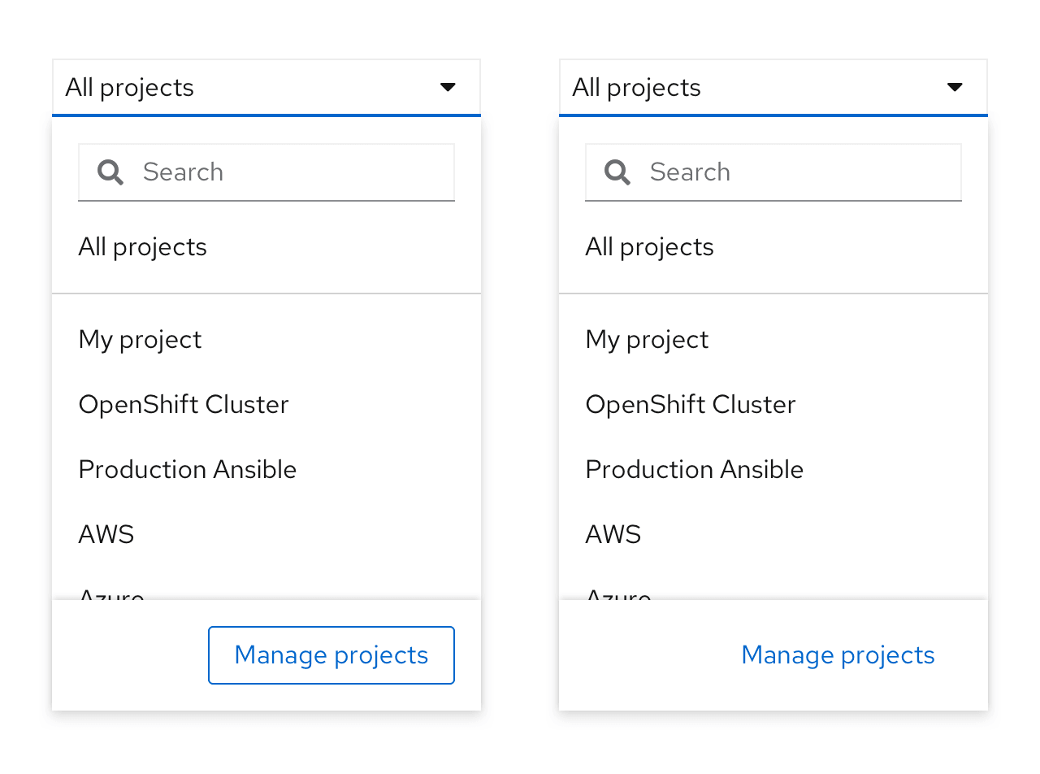
Task: Select All projects option in right menu
Action: click(650, 247)
